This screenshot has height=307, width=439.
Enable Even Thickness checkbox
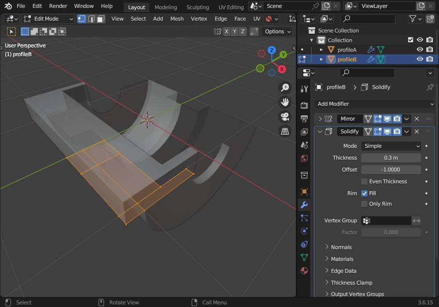pyautogui.click(x=364, y=182)
